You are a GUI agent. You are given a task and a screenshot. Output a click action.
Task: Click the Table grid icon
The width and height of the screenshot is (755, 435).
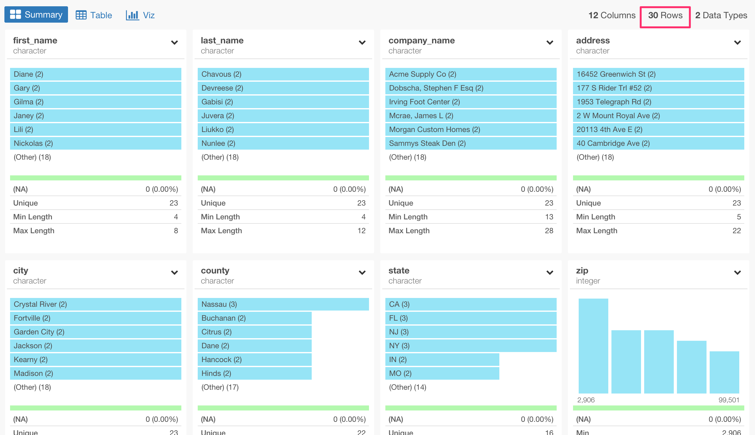pyautogui.click(x=81, y=14)
